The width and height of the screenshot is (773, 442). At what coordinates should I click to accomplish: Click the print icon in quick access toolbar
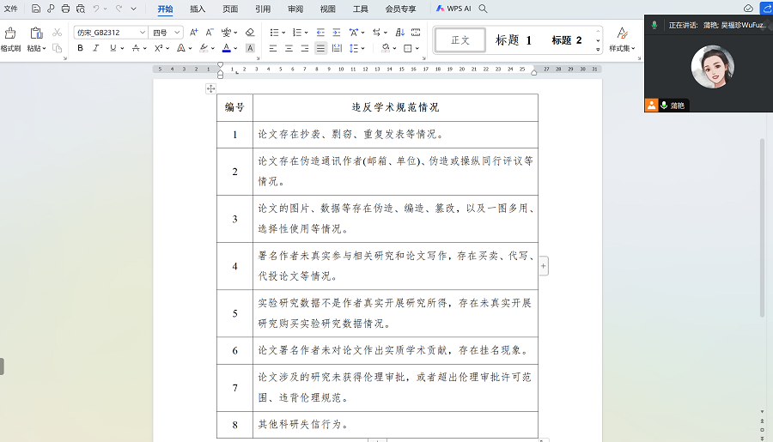coord(65,9)
